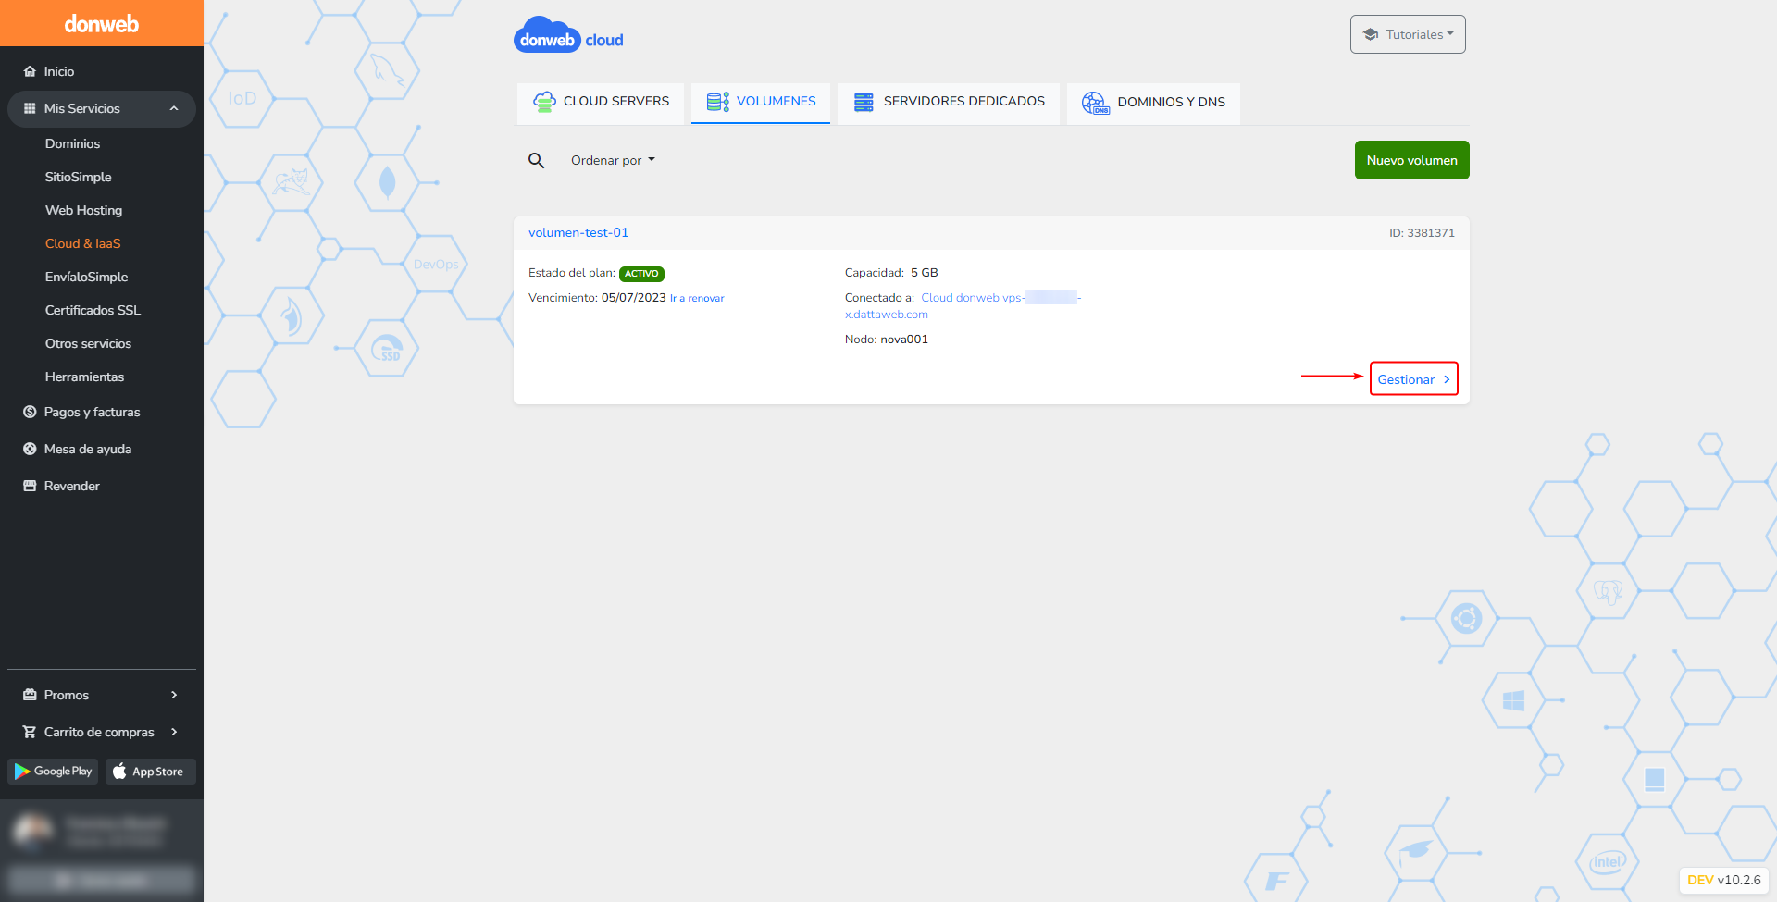Click the Mesa de ayuda lifebuoy icon
1777x902 pixels.
click(x=30, y=449)
